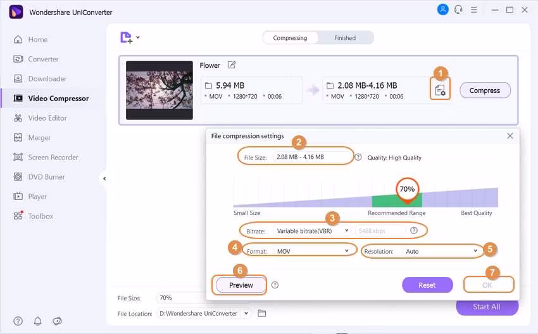The width and height of the screenshot is (538, 334).
Task: Open the Format MOV dropdown
Action: (x=313, y=251)
